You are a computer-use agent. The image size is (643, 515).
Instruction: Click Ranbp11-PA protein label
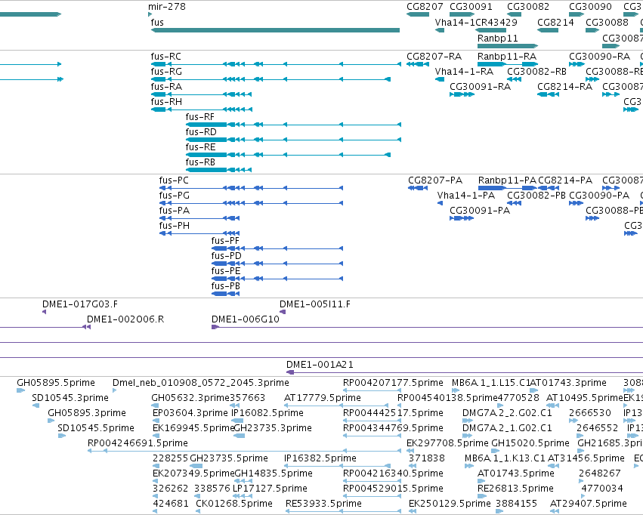507,180
